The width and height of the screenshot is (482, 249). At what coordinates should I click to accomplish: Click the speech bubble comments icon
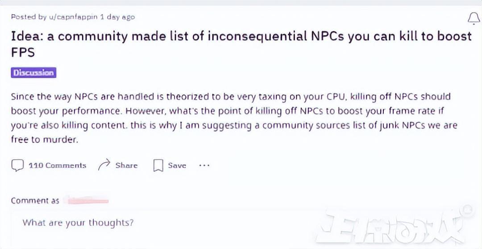coord(17,166)
